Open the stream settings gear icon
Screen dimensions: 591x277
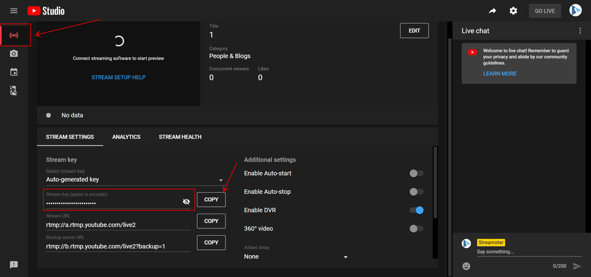point(513,11)
